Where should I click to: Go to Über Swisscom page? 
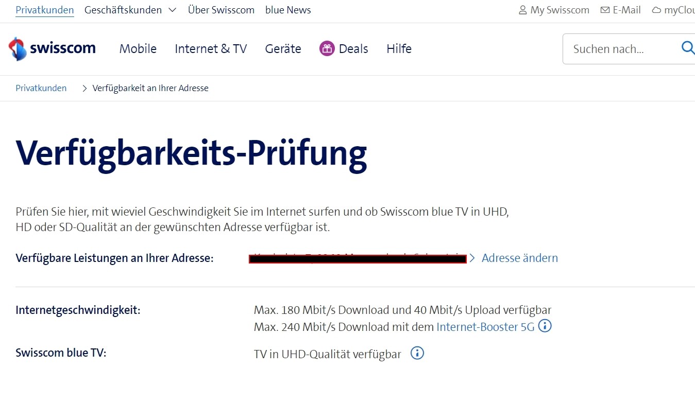(x=221, y=10)
